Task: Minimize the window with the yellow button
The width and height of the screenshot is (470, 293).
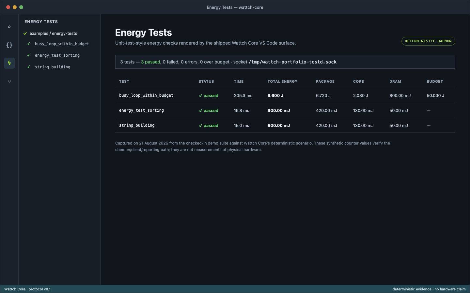Action: click(x=15, y=7)
